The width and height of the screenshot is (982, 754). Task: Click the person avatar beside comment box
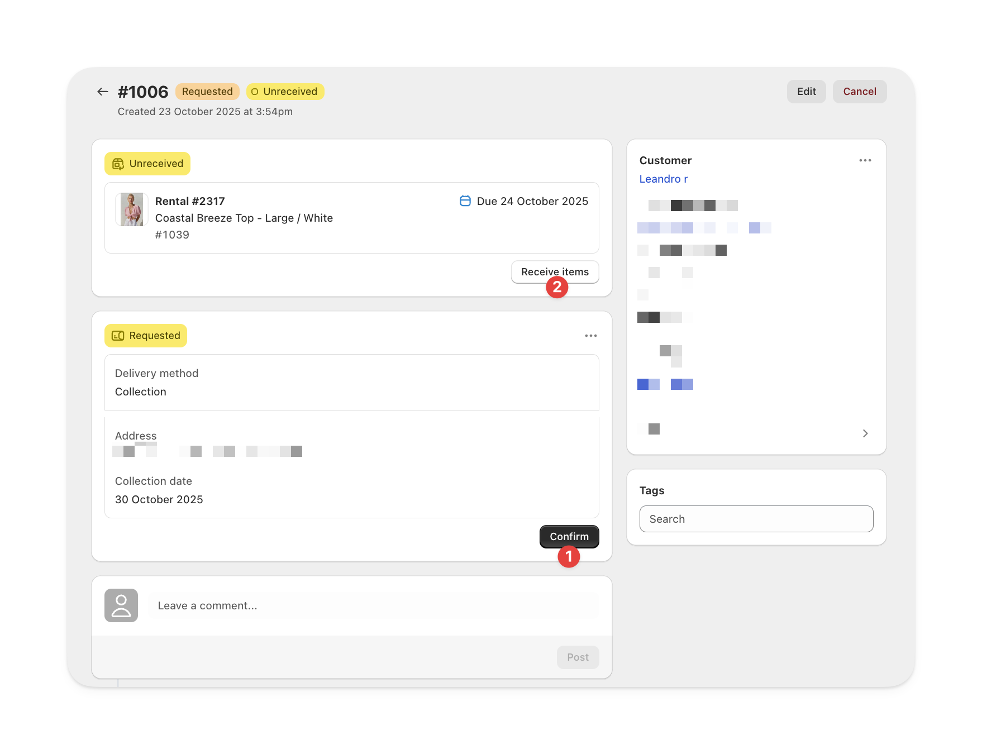pos(120,605)
